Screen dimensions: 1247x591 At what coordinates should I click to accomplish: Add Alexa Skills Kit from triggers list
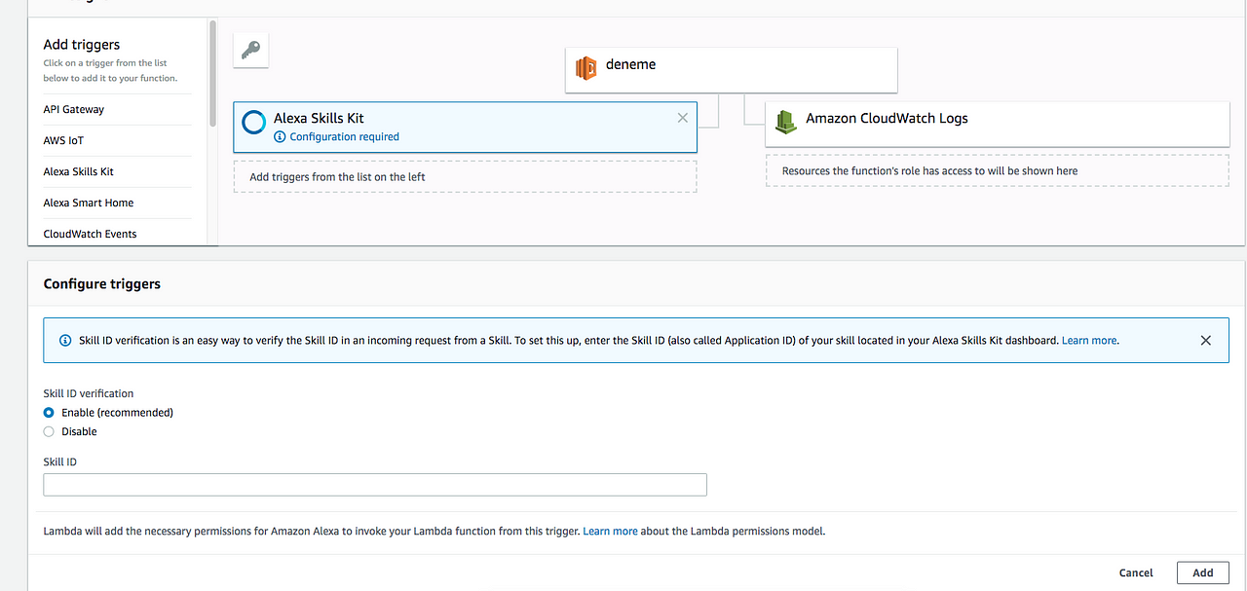pyautogui.click(x=79, y=171)
